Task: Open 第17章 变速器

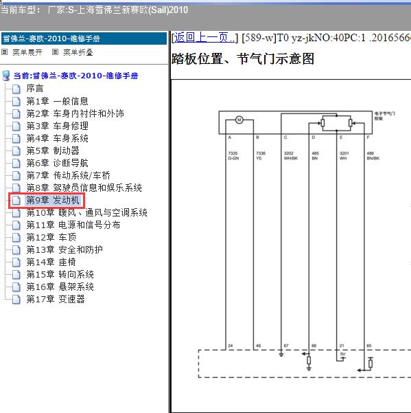Action: 56,299
